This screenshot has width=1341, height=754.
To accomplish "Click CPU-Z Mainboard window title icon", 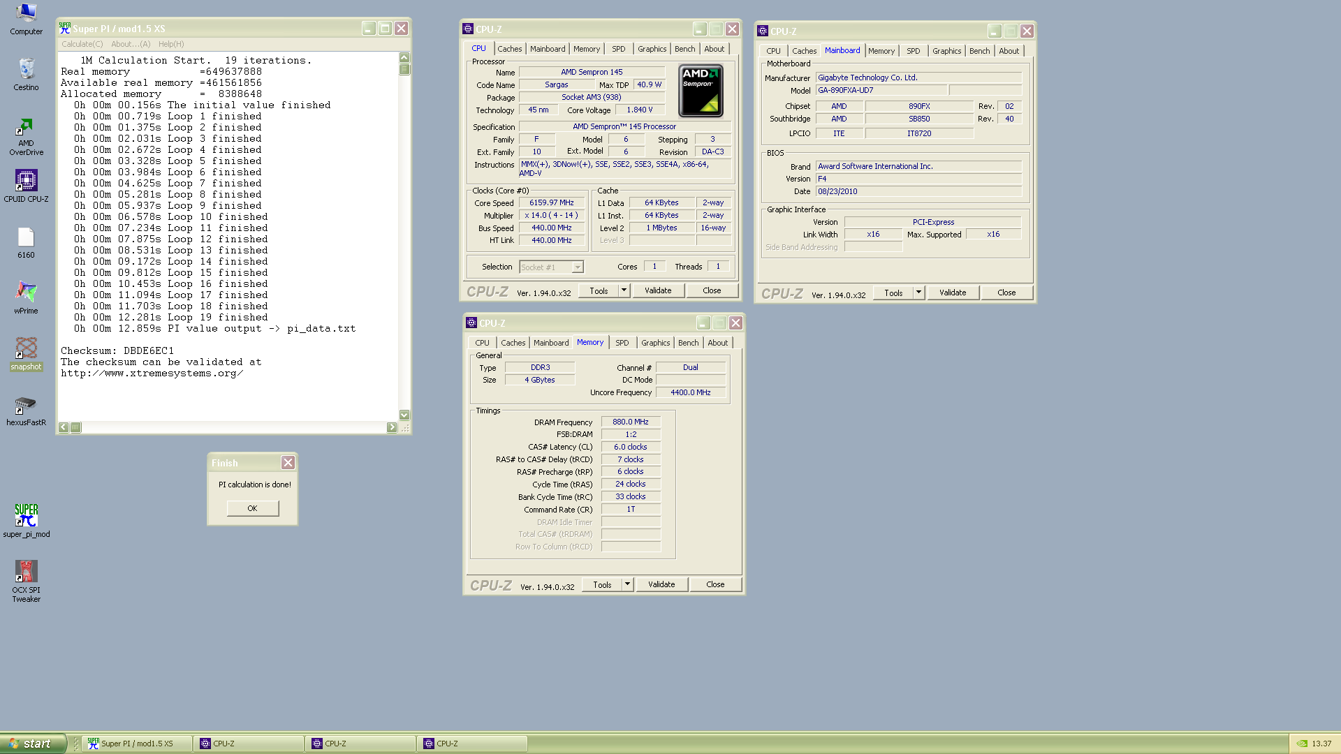I will pos(763,31).
